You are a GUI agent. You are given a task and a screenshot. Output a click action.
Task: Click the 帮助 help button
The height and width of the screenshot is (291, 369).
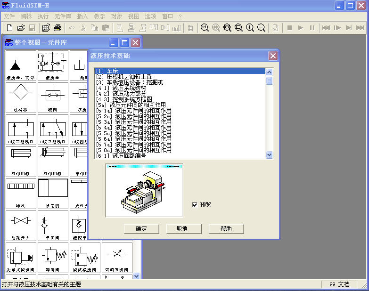226,229
